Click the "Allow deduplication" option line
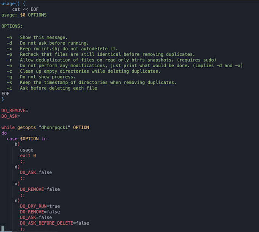The width and height of the screenshot is (259, 232). point(118,60)
